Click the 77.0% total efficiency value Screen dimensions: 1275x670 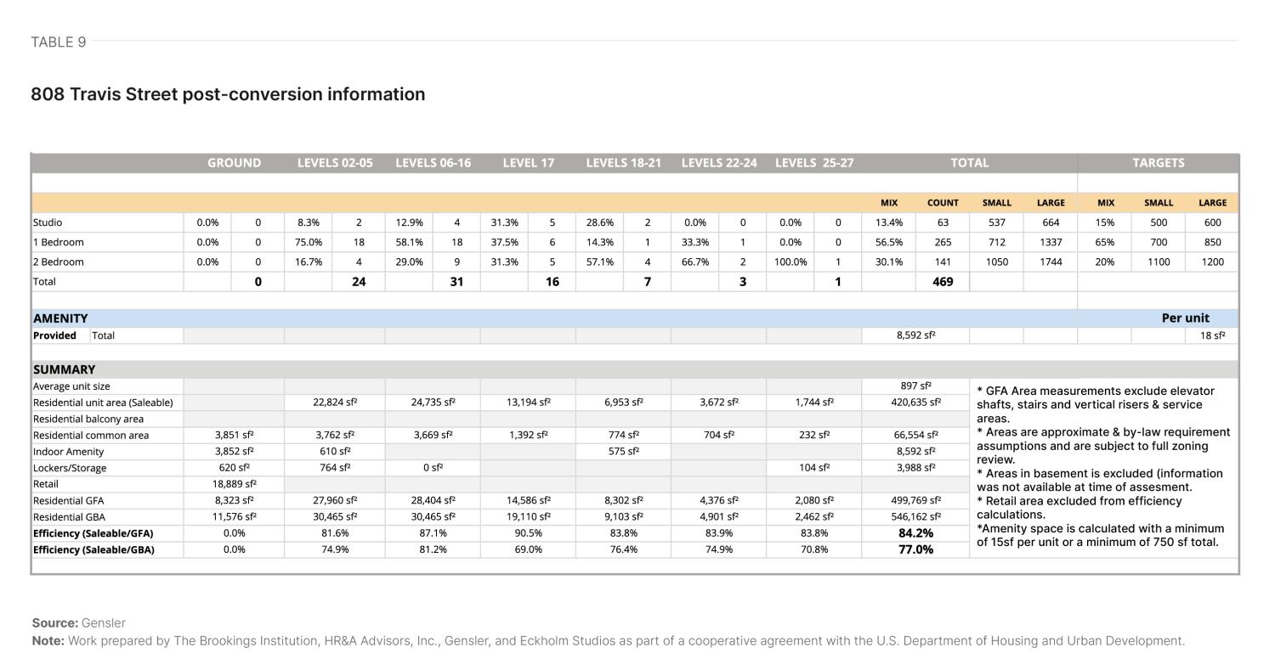pyautogui.click(x=915, y=549)
